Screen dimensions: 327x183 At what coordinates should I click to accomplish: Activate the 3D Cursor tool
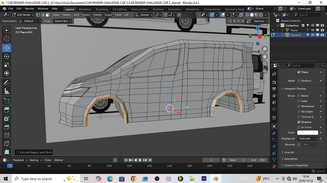pyautogui.click(x=7, y=38)
